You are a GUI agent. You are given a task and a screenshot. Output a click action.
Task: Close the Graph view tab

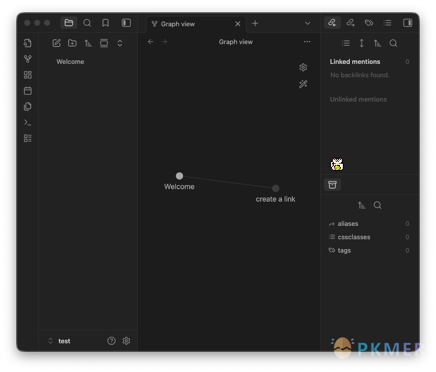pyautogui.click(x=238, y=24)
